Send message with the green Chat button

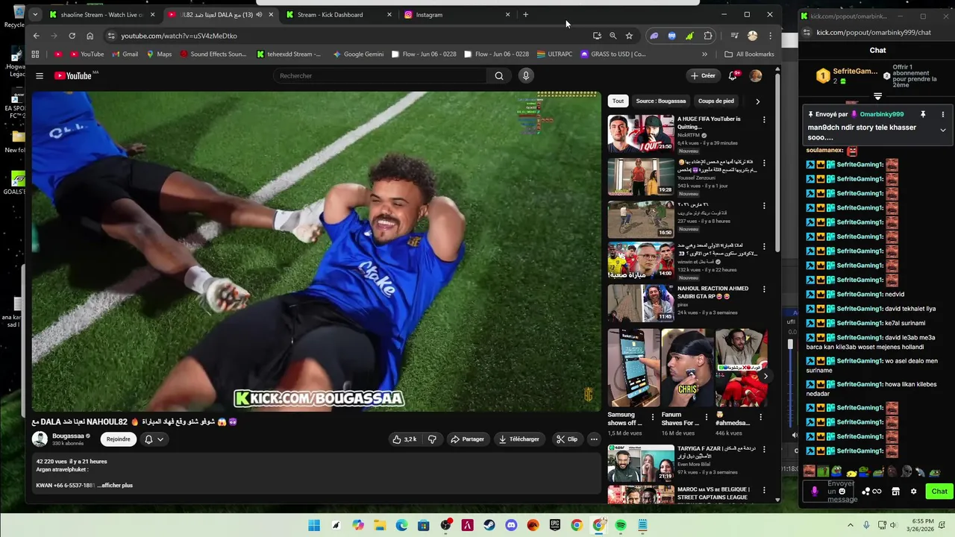point(939,491)
